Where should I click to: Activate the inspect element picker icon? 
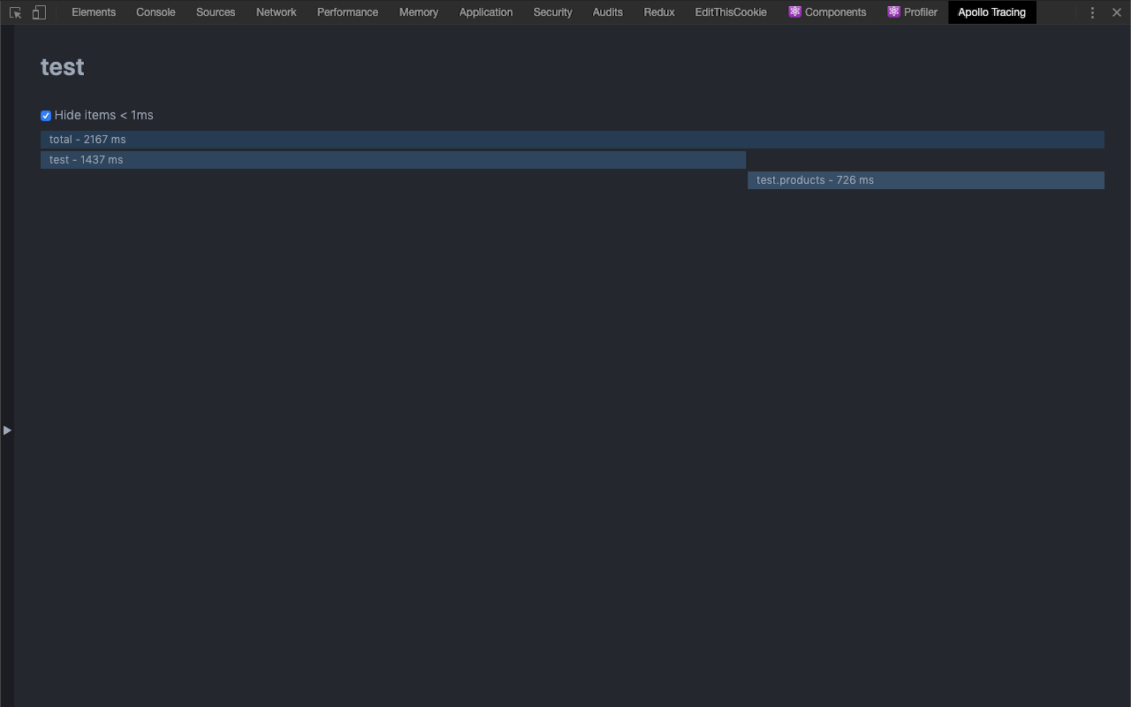[15, 12]
